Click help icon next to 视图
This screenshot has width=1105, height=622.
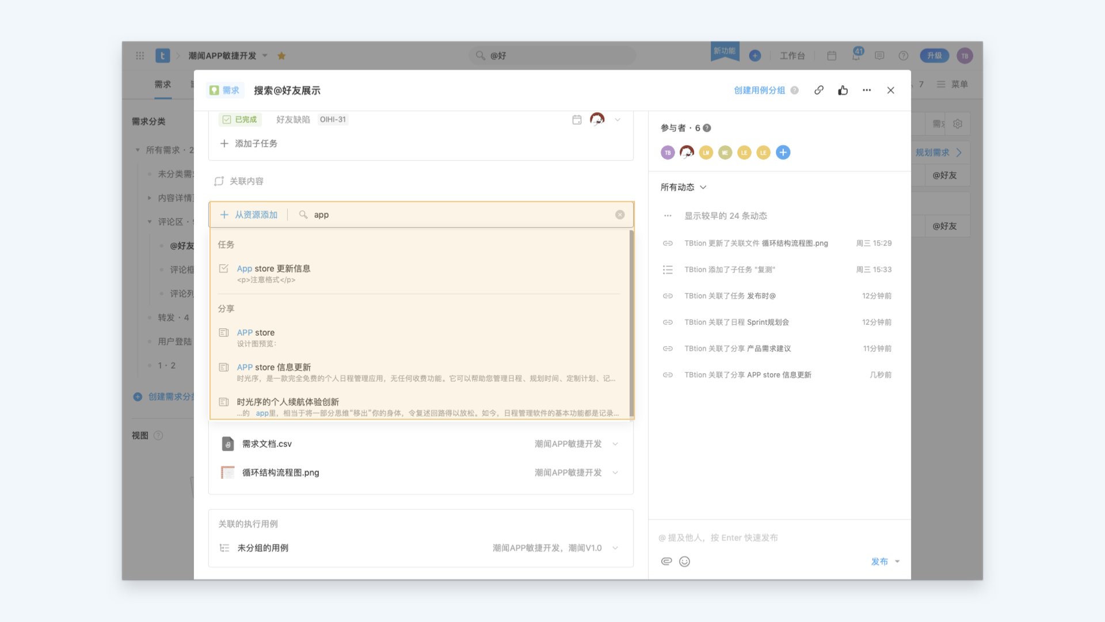(x=158, y=436)
